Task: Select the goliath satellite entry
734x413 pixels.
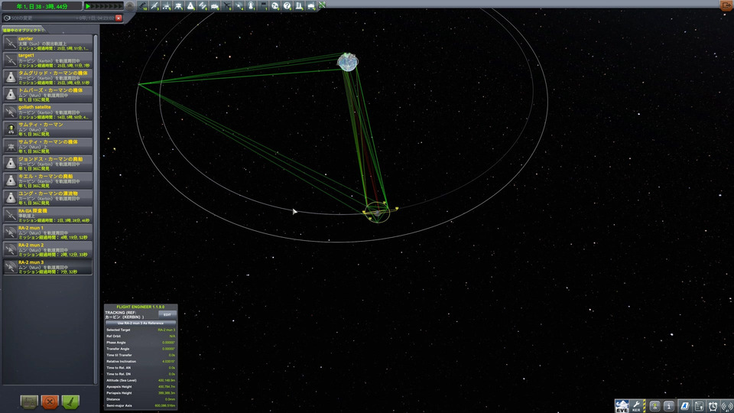Action: point(47,112)
